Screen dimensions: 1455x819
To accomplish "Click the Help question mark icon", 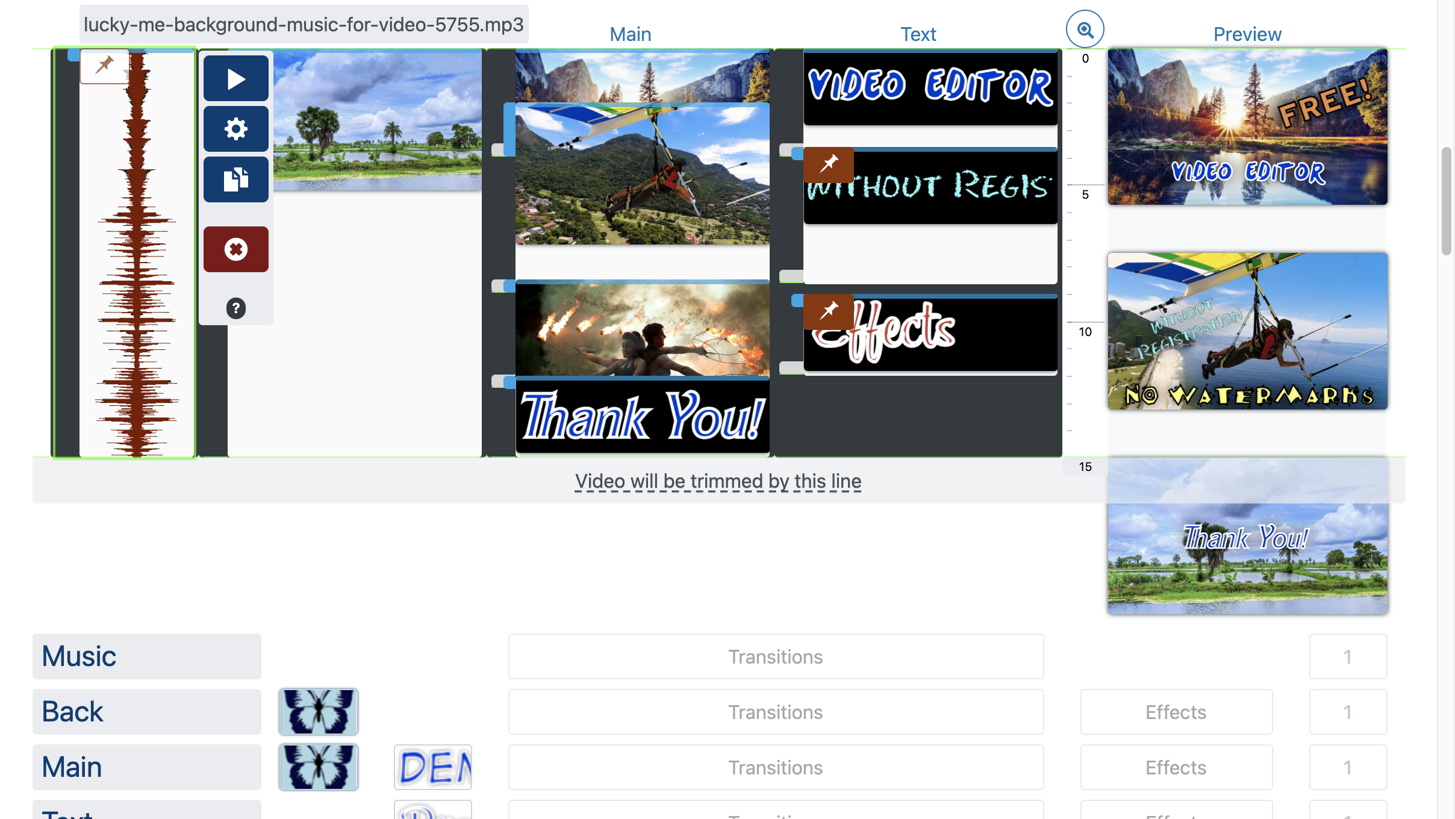I will (x=236, y=308).
